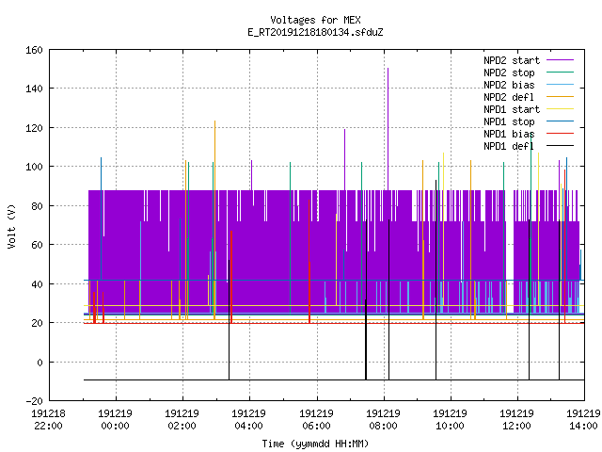Click the NPD1 stop legend label
The height and width of the screenshot is (452, 602).
[509, 121]
